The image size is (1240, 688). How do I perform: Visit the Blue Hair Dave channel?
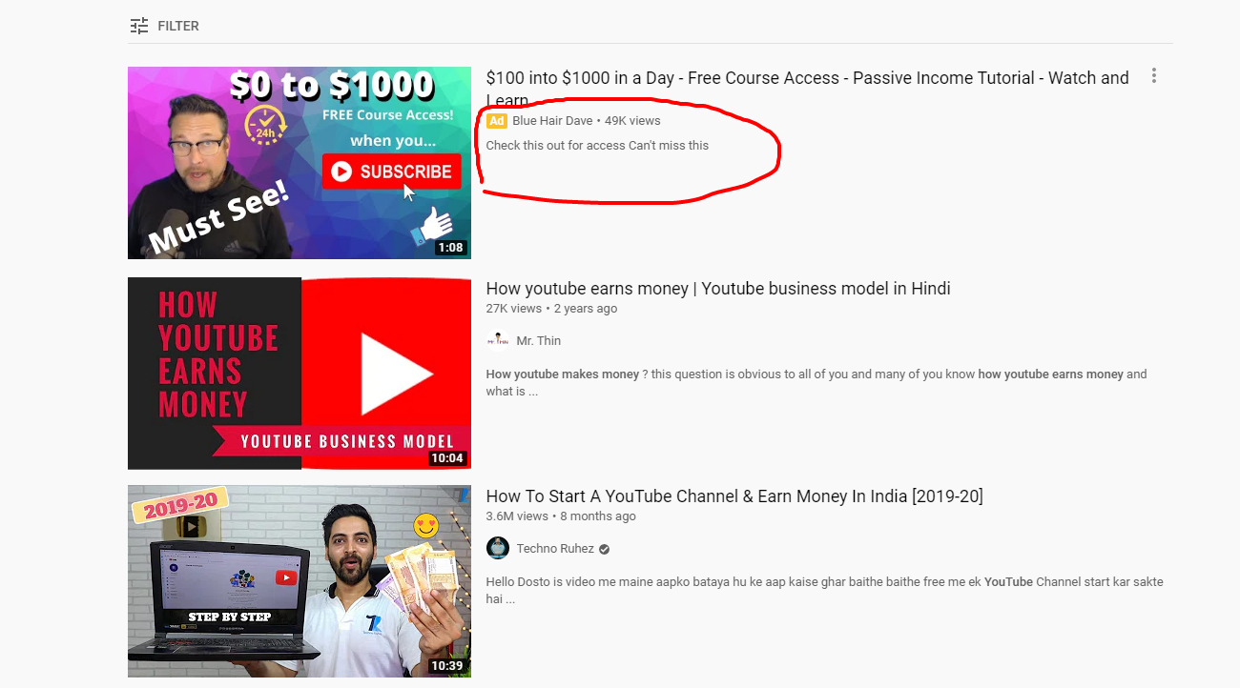click(552, 121)
